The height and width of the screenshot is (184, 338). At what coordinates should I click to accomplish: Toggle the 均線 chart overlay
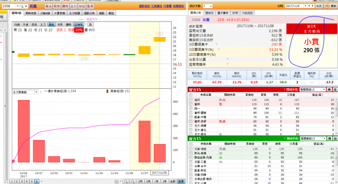17,24
